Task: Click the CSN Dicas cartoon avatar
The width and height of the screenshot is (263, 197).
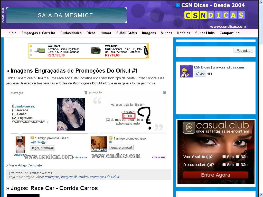Action: pyautogui.click(x=186, y=71)
